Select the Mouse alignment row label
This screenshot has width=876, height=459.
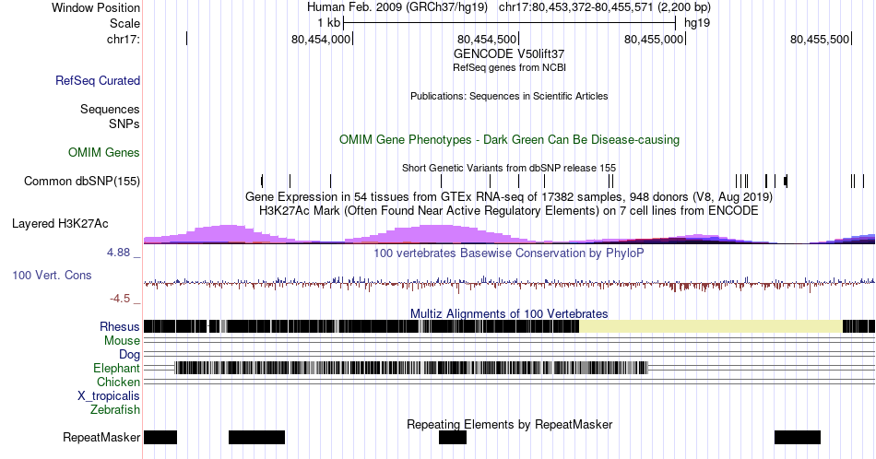(122, 341)
